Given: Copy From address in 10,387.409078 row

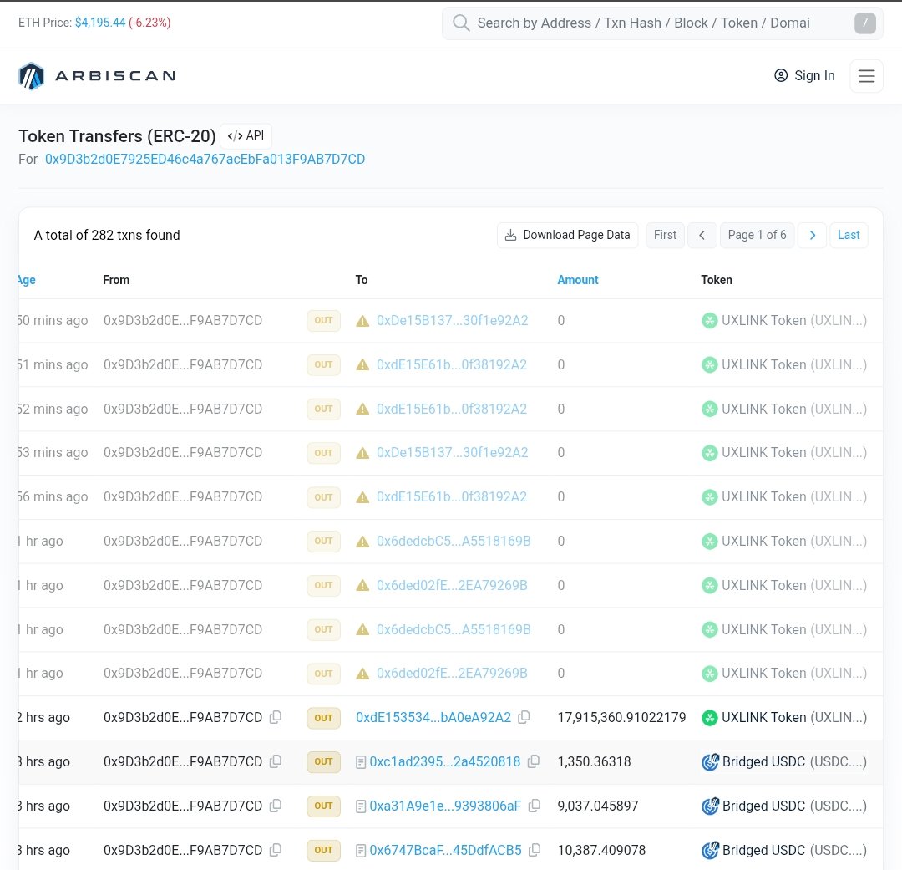Looking at the screenshot, I should (276, 850).
